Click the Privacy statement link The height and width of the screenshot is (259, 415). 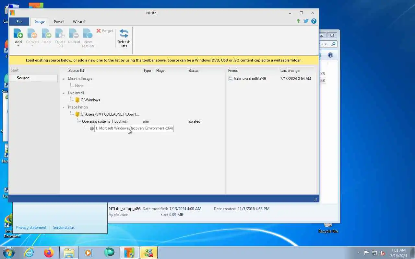[31, 228]
